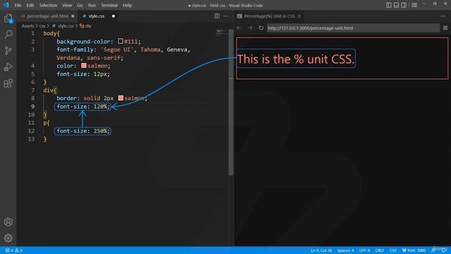The height and width of the screenshot is (254, 451).
Task: Open the File menu
Action: (x=18, y=5)
